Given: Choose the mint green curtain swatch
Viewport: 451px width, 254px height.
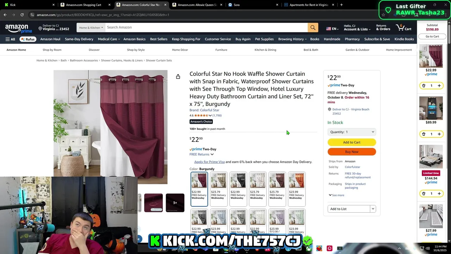Looking at the screenshot, I should [297, 221].
